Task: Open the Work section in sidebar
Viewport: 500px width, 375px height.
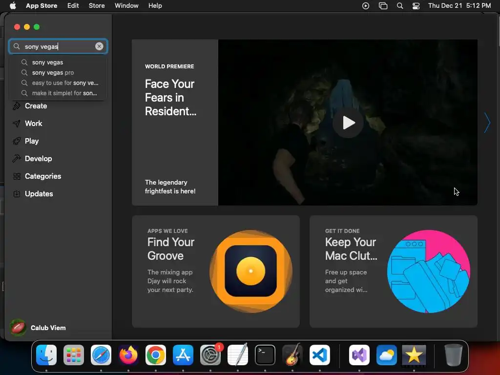Action: click(33, 124)
